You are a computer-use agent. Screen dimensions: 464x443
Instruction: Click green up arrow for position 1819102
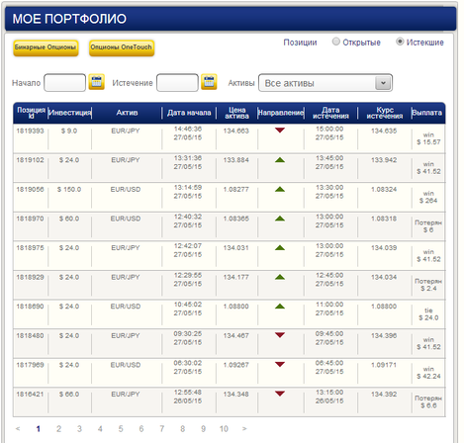[280, 160]
